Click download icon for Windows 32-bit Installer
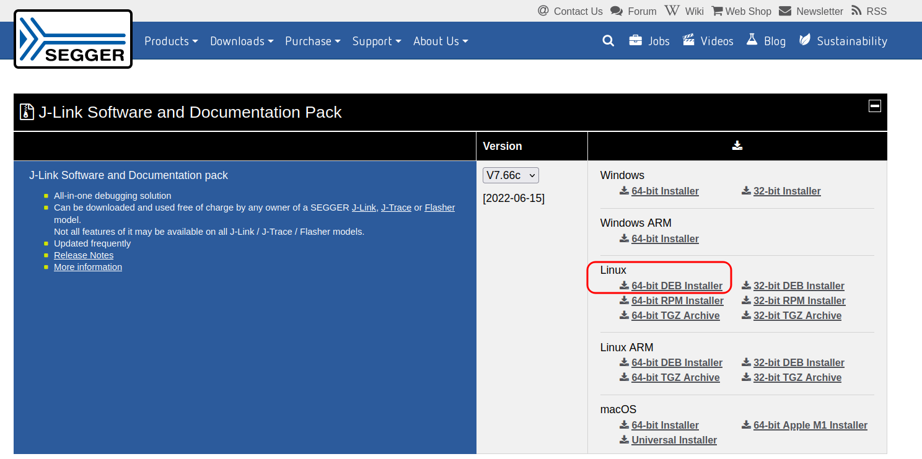 click(x=747, y=191)
